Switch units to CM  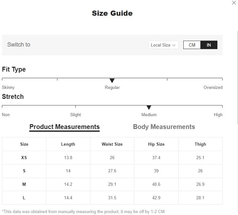pyautogui.click(x=192, y=45)
